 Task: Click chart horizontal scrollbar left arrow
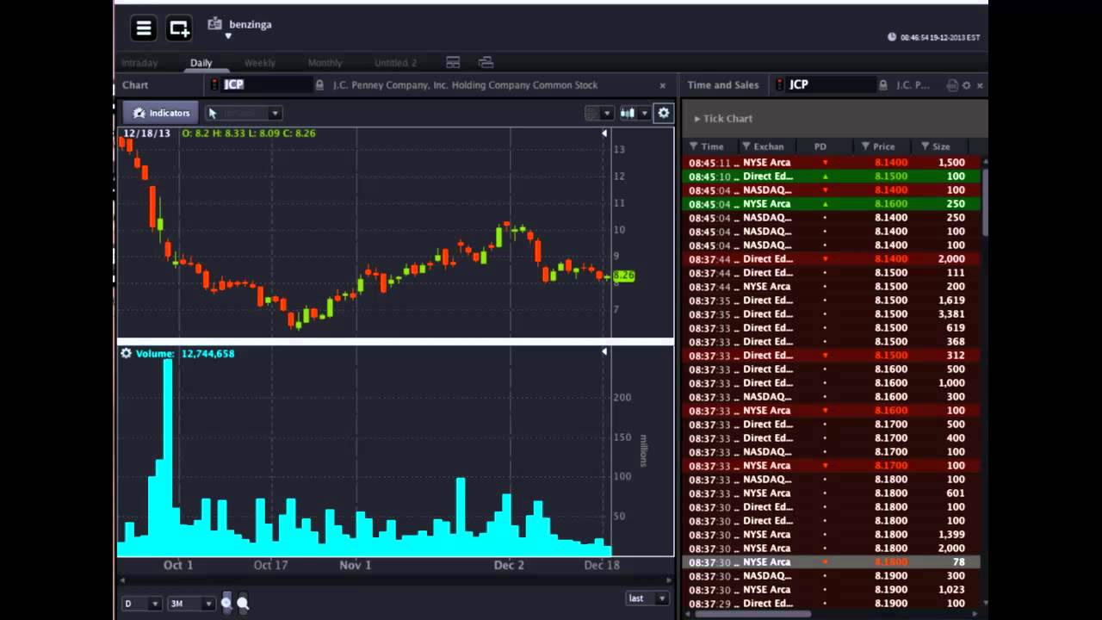(121, 580)
